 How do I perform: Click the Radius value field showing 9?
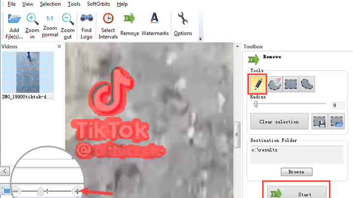tap(338, 105)
